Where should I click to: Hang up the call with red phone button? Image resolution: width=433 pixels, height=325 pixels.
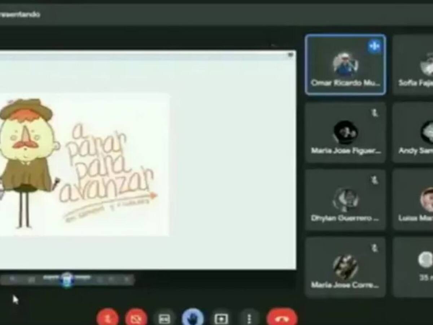click(282, 317)
